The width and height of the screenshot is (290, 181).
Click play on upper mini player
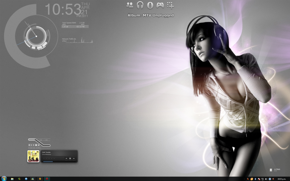tap(32, 145)
